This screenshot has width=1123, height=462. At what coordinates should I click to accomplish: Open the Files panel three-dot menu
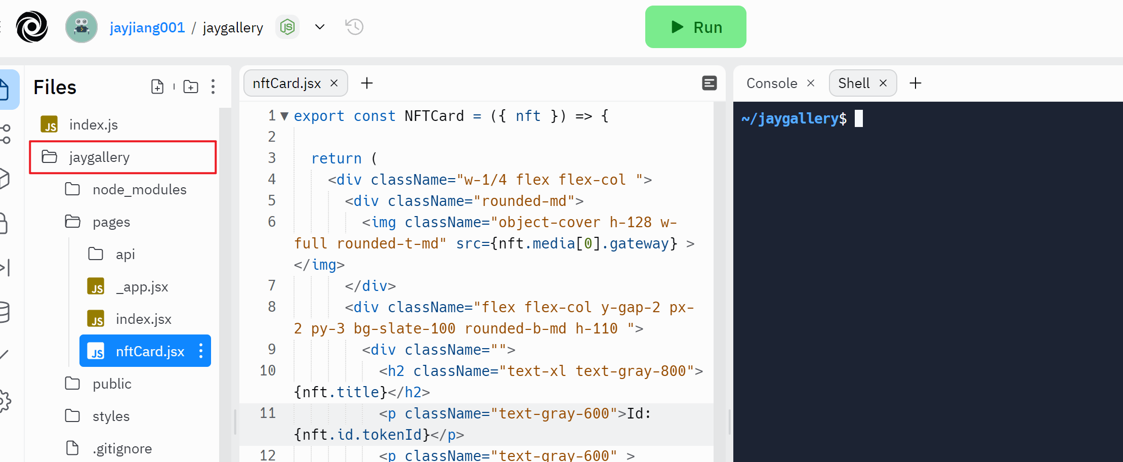point(213,87)
